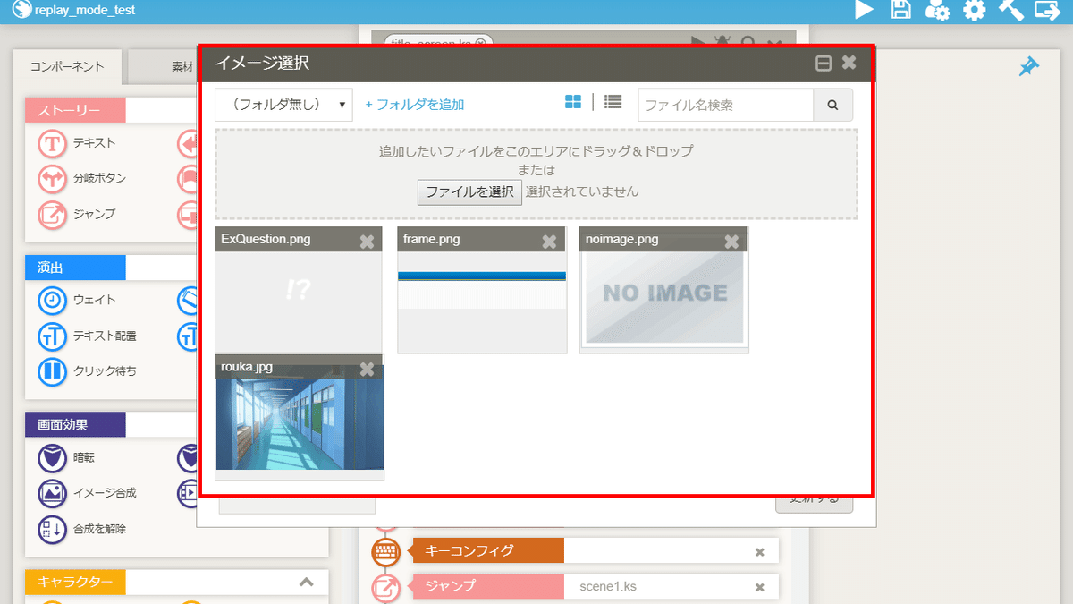This screenshot has height=604, width=1073.
Task: Click the file search magnifier button
Action: [x=832, y=105]
